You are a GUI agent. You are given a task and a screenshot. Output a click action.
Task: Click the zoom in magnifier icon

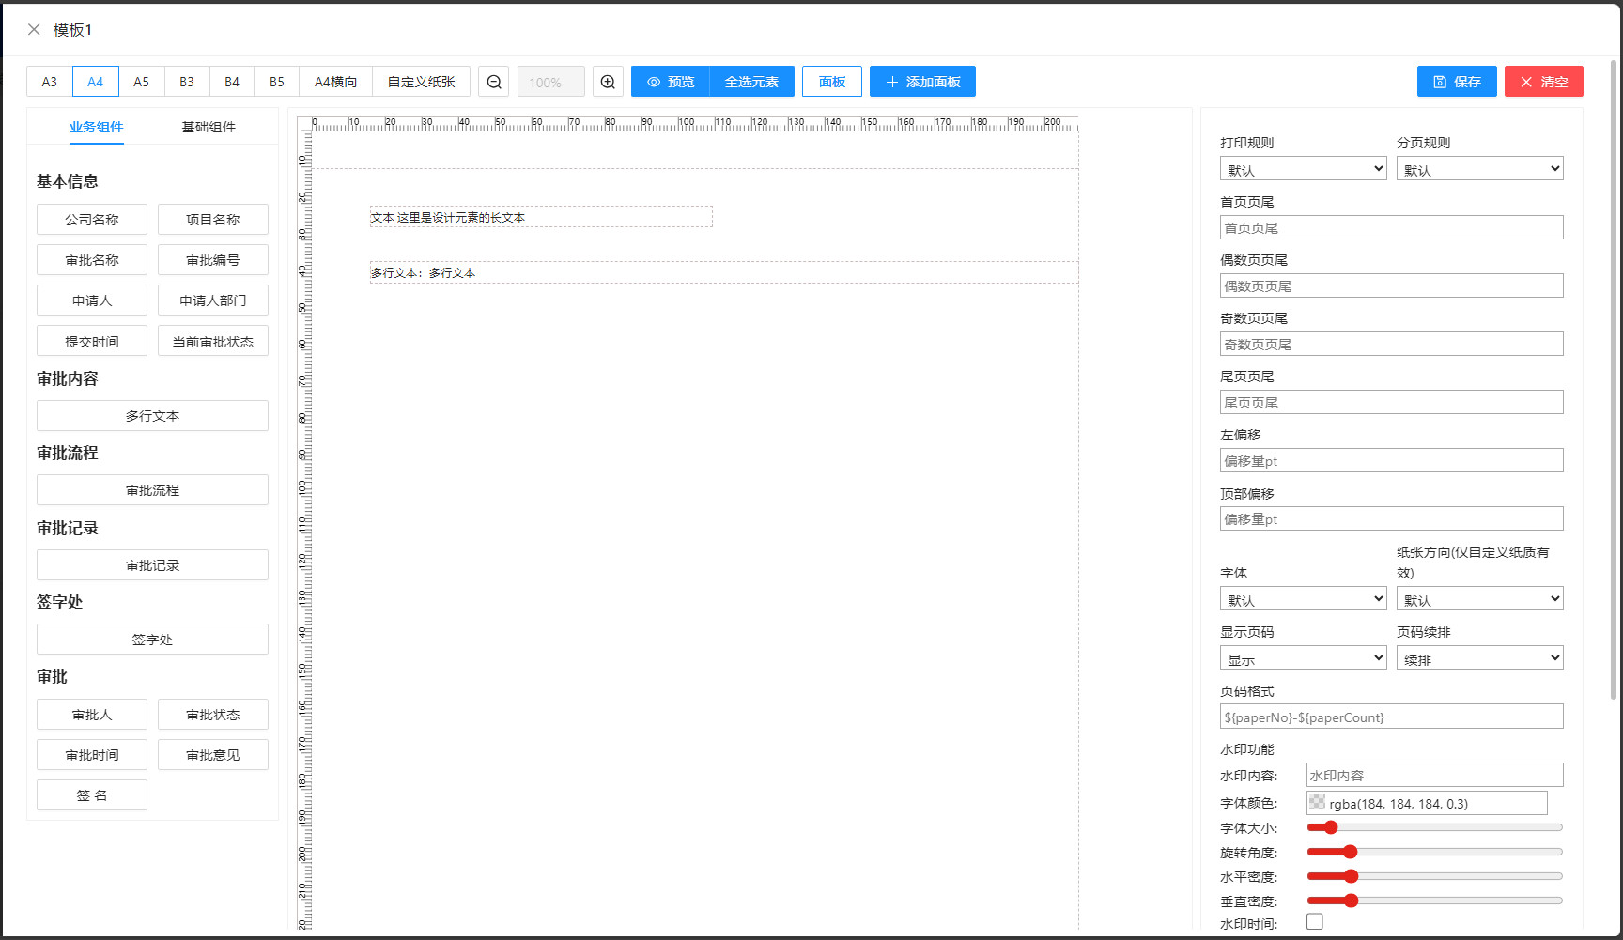point(608,82)
